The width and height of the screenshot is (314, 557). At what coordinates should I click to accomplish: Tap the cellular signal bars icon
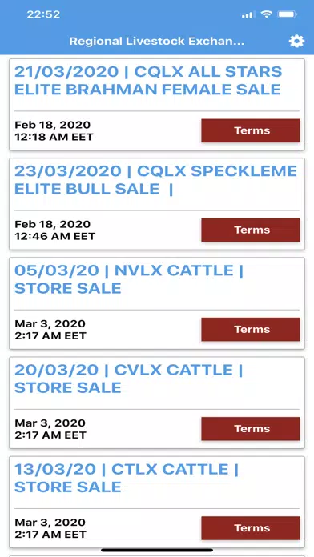248,14
